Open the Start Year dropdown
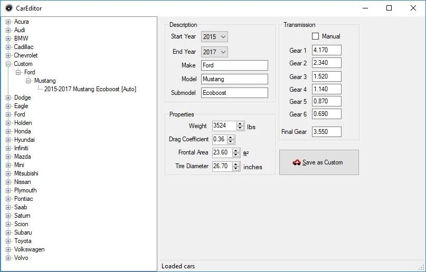Screen dimensions: 426x272 click(214, 36)
